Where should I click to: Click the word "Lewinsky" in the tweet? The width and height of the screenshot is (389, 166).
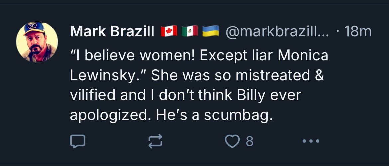coord(104,75)
